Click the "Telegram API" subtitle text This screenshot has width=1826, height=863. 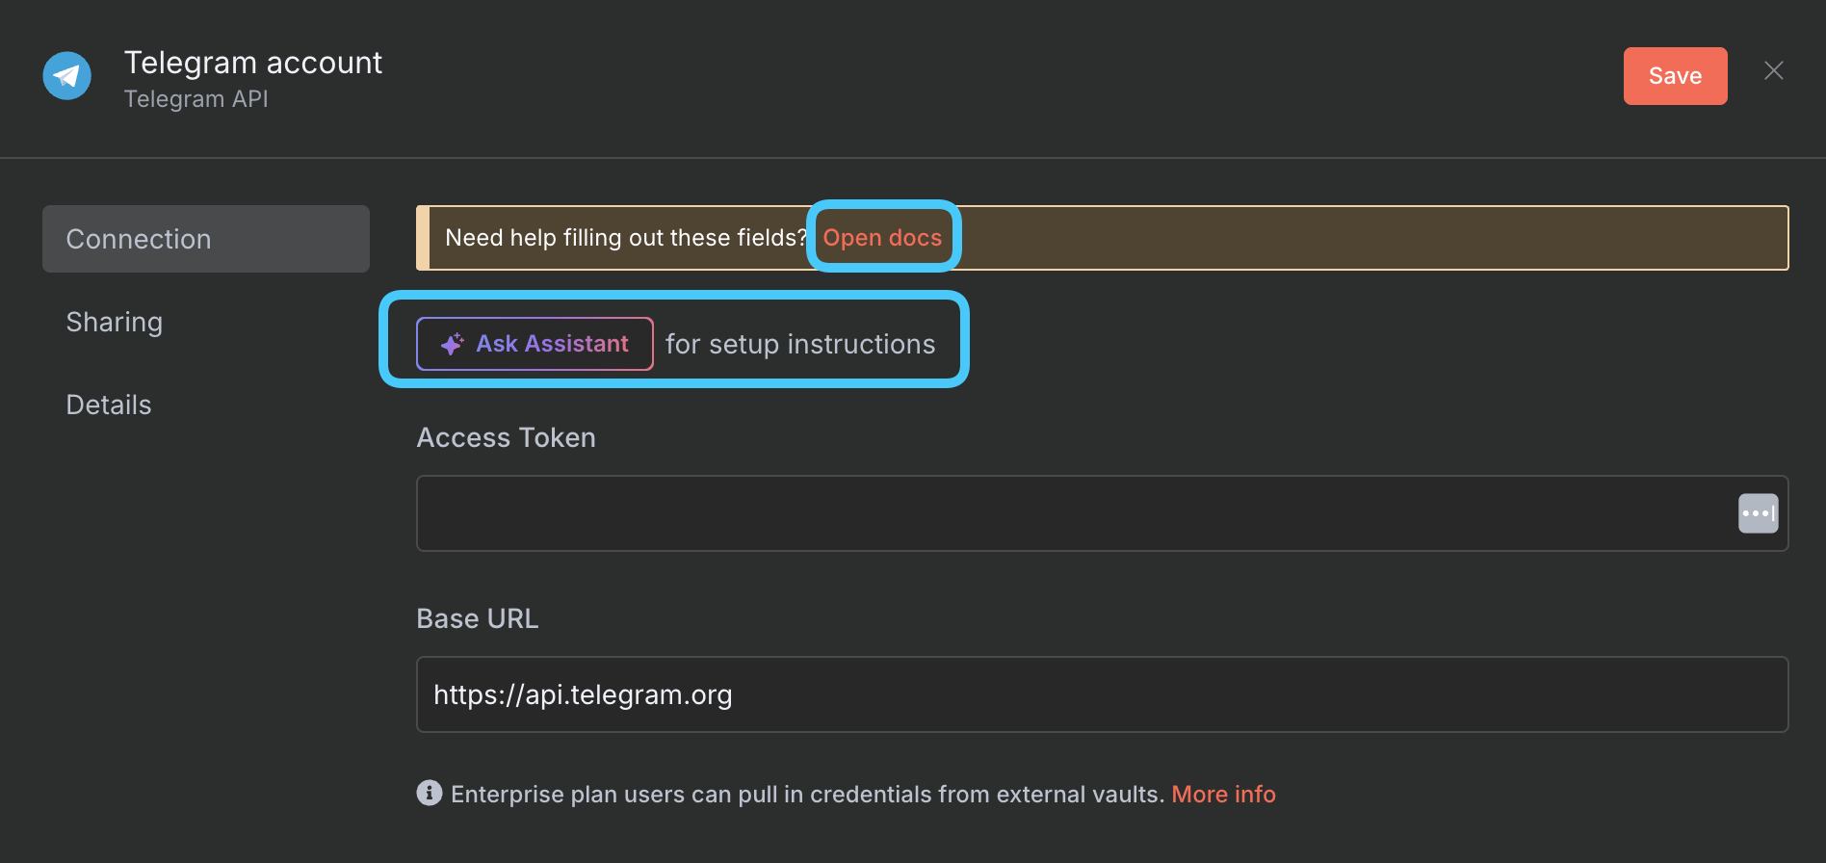(196, 99)
